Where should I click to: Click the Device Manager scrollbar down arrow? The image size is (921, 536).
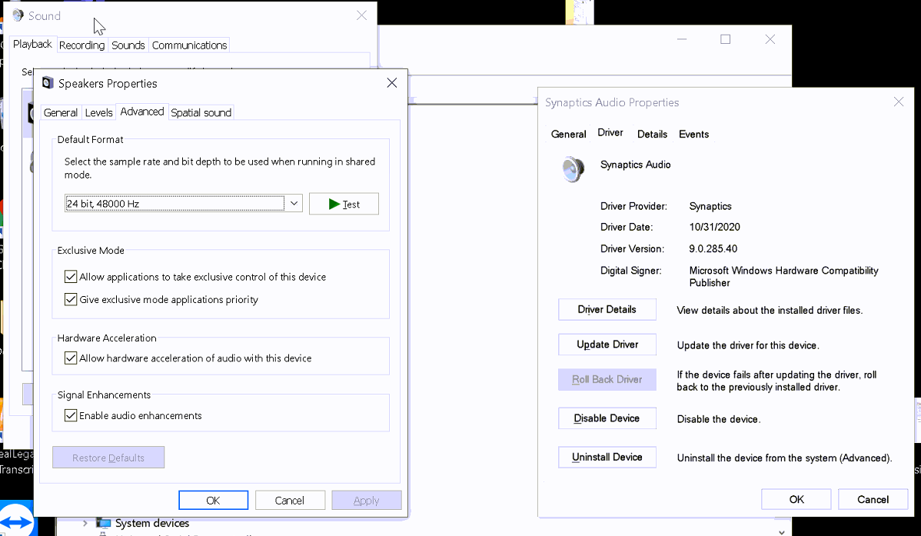[x=781, y=531]
